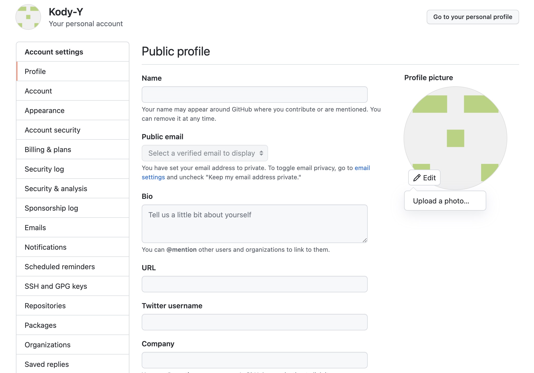Go to Notifications settings
The width and height of the screenshot is (534, 373).
46,247
